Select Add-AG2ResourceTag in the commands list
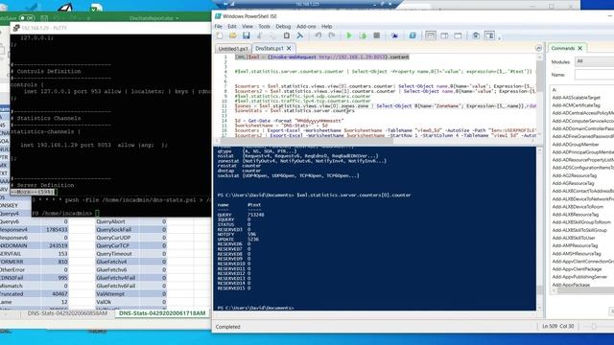The image size is (614, 345). click(x=575, y=175)
